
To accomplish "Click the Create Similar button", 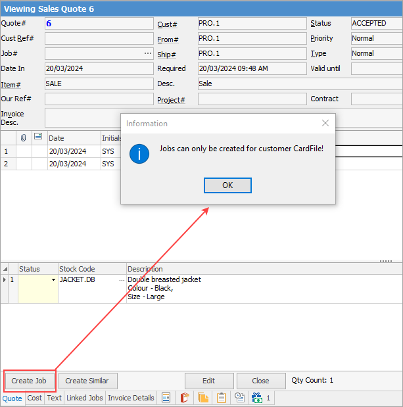I will (x=87, y=381).
